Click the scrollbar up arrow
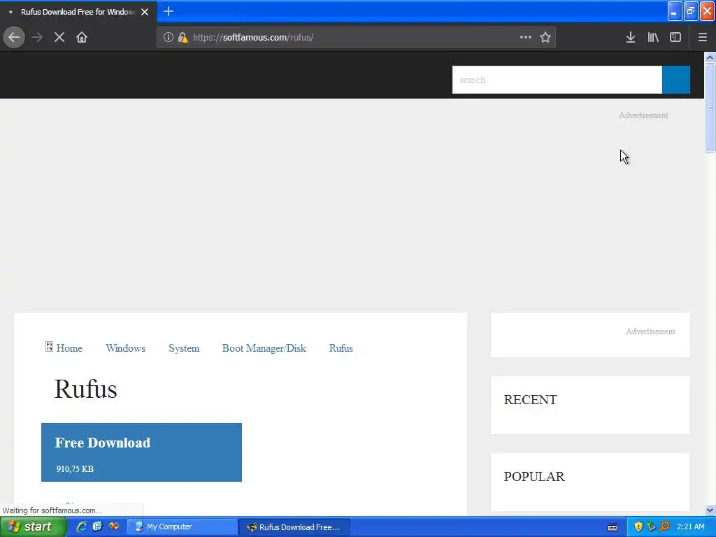The height and width of the screenshot is (537, 716). (x=710, y=57)
